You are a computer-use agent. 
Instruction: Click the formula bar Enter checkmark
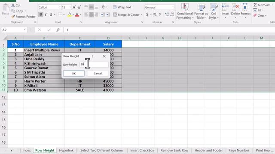click(x=49, y=30)
